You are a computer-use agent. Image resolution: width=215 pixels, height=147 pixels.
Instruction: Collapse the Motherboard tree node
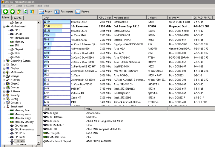[4, 26]
